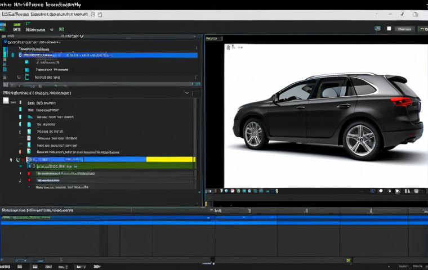Click the red-marked page icon in the lower list's last teal row
The height and width of the screenshot is (270, 428).
[x=29, y=151]
